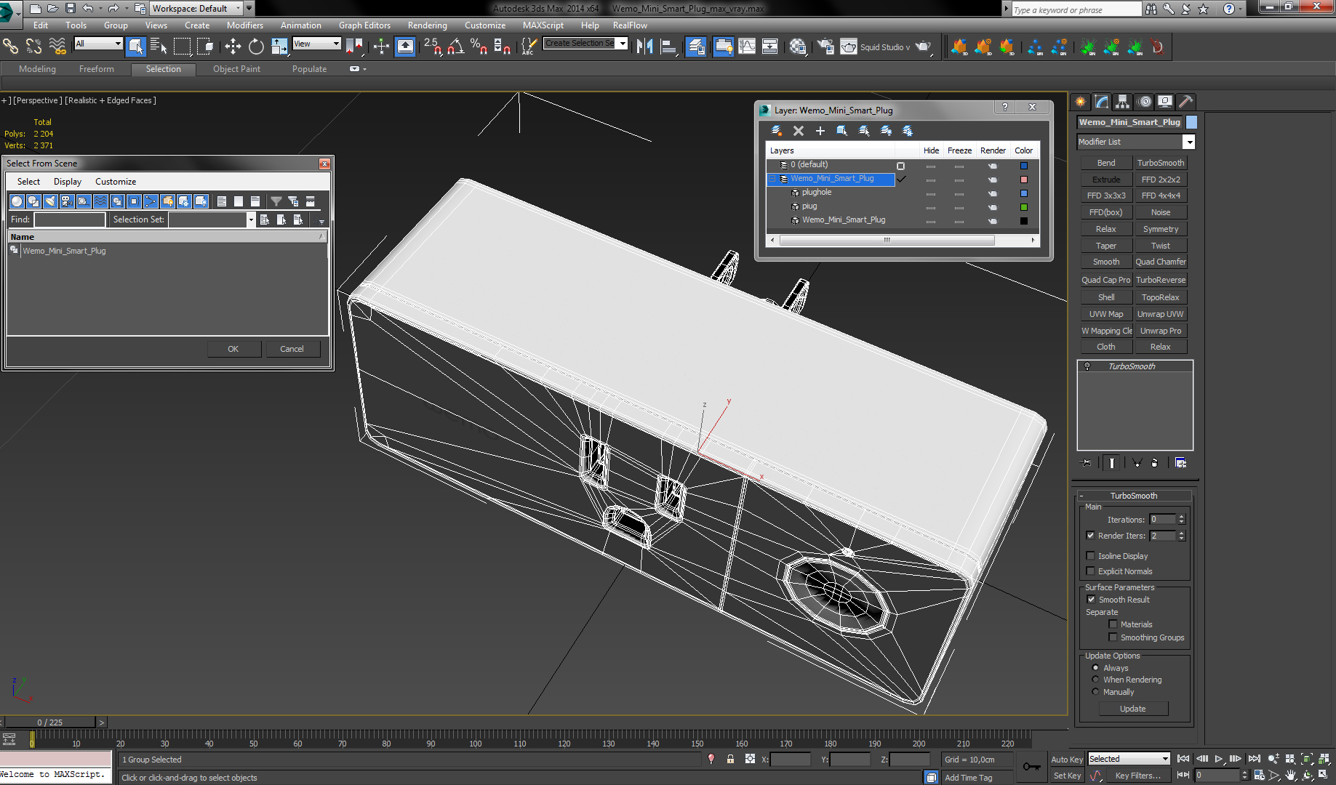Toggle selection lock icon in status bar
This screenshot has width=1336, height=785.
pyautogui.click(x=730, y=759)
